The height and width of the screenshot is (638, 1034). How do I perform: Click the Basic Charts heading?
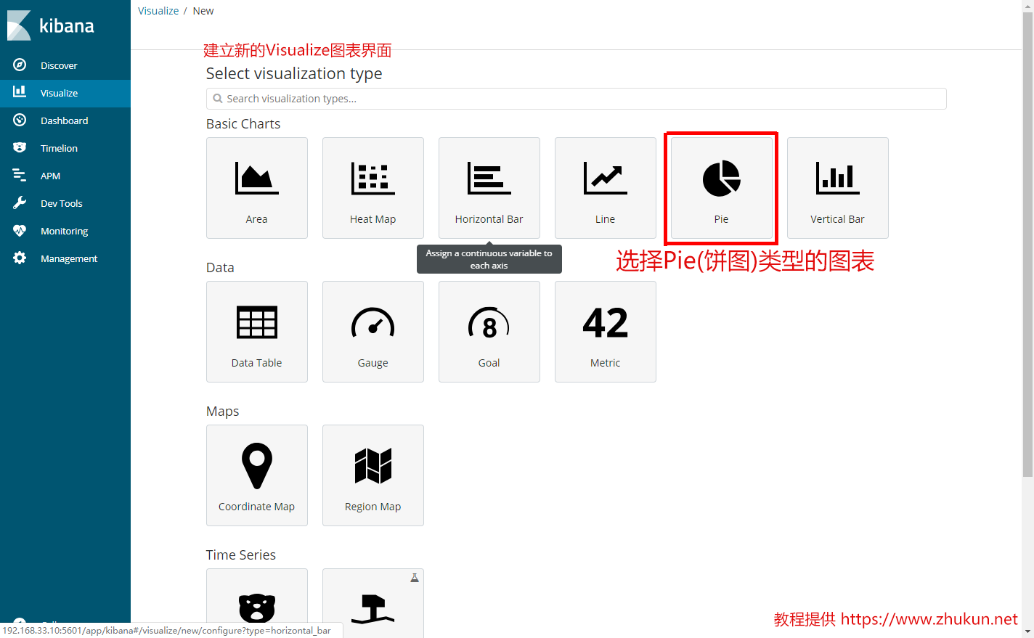coord(243,124)
